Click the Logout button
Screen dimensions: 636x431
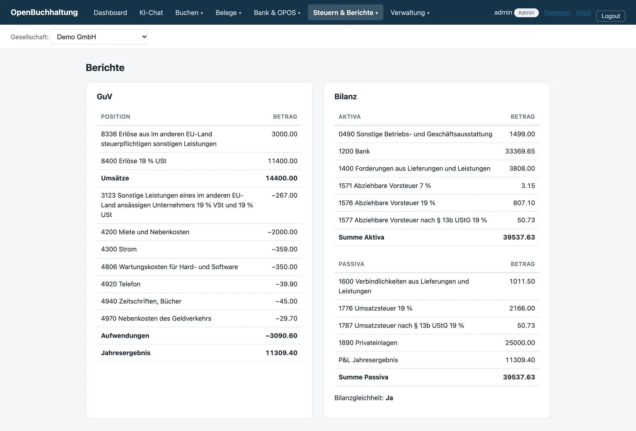[x=611, y=16]
